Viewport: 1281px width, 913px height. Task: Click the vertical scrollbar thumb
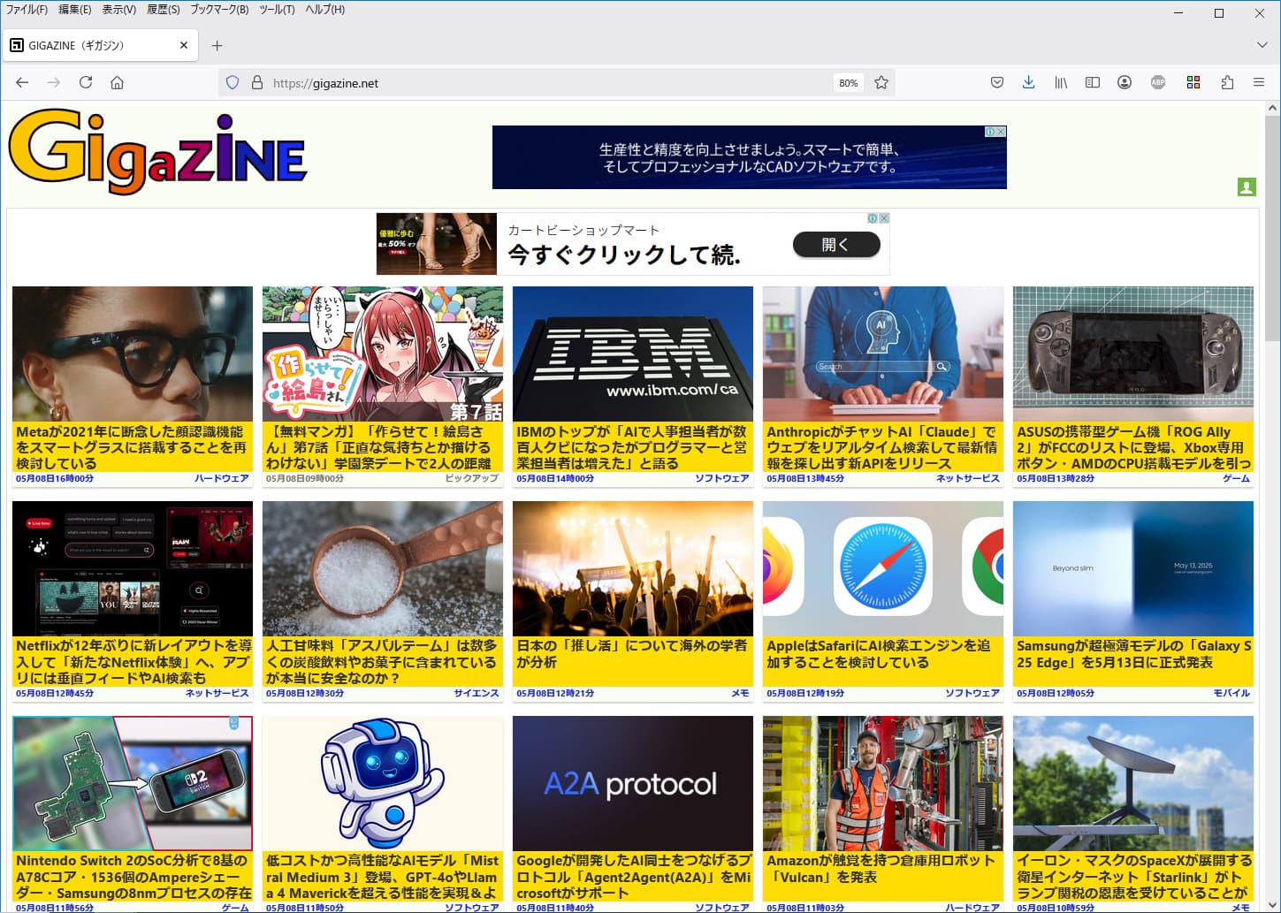pos(1272,228)
